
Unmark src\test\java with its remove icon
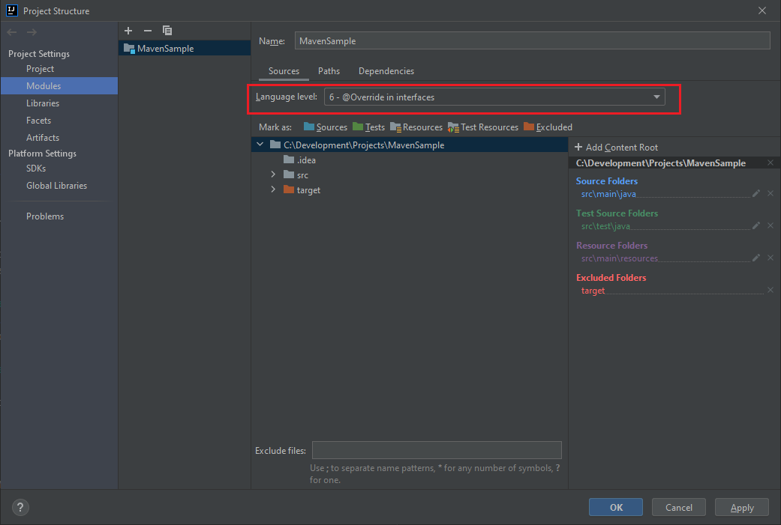pyautogui.click(x=770, y=225)
